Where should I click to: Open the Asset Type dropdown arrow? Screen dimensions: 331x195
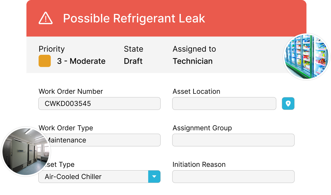point(154,177)
